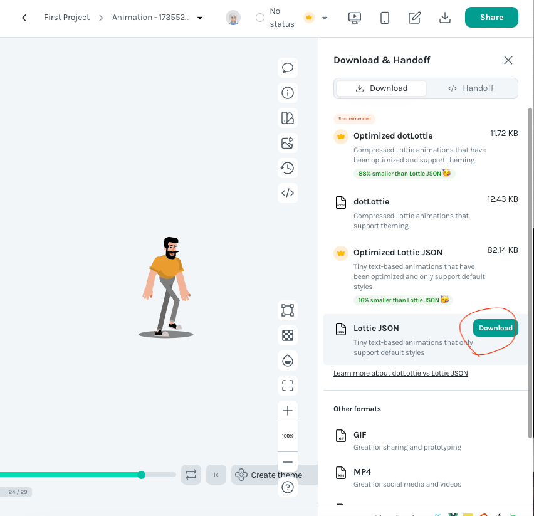This screenshot has height=516, width=534.
Task: Expand the status dropdown caret
Action: point(325,18)
